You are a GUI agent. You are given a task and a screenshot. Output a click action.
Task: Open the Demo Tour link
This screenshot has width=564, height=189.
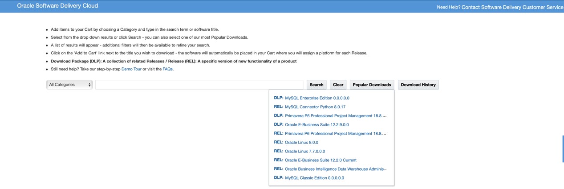tap(131, 69)
